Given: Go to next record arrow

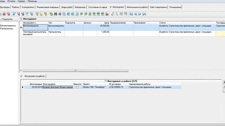Looking at the screenshot, I should click(140, 14).
